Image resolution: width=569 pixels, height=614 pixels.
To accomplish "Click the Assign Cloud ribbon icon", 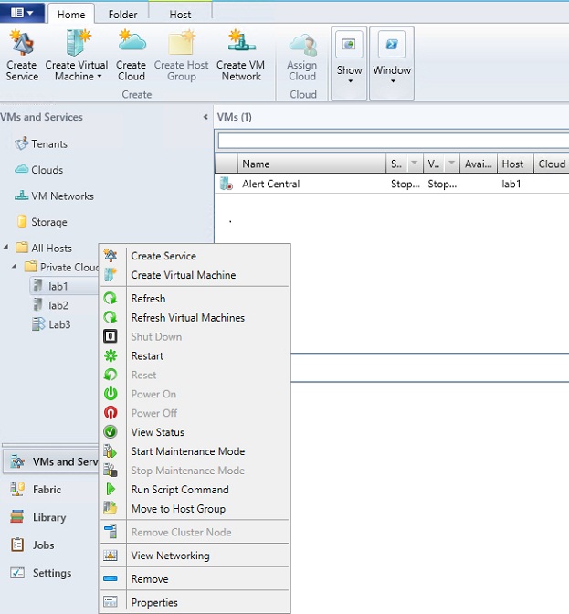I will (x=302, y=44).
